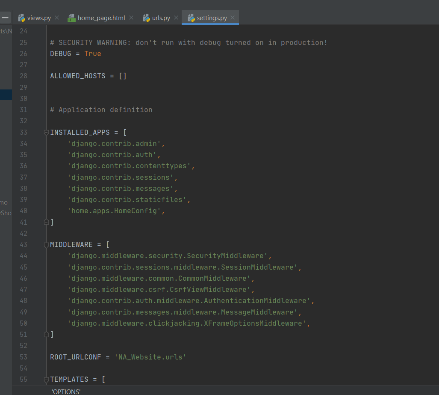The image size is (439, 395).
Task: Click the Python file icon on urls.py tab
Action: [147, 18]
